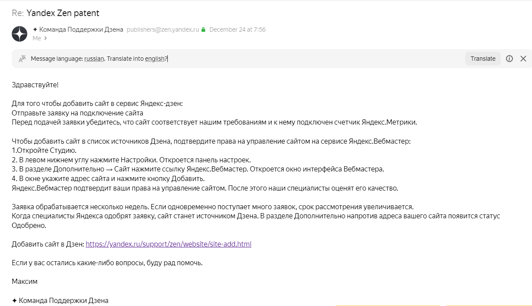Screen dimensions: 532x306
Task: Click the green lock security icon
Action: pos(203,30)
